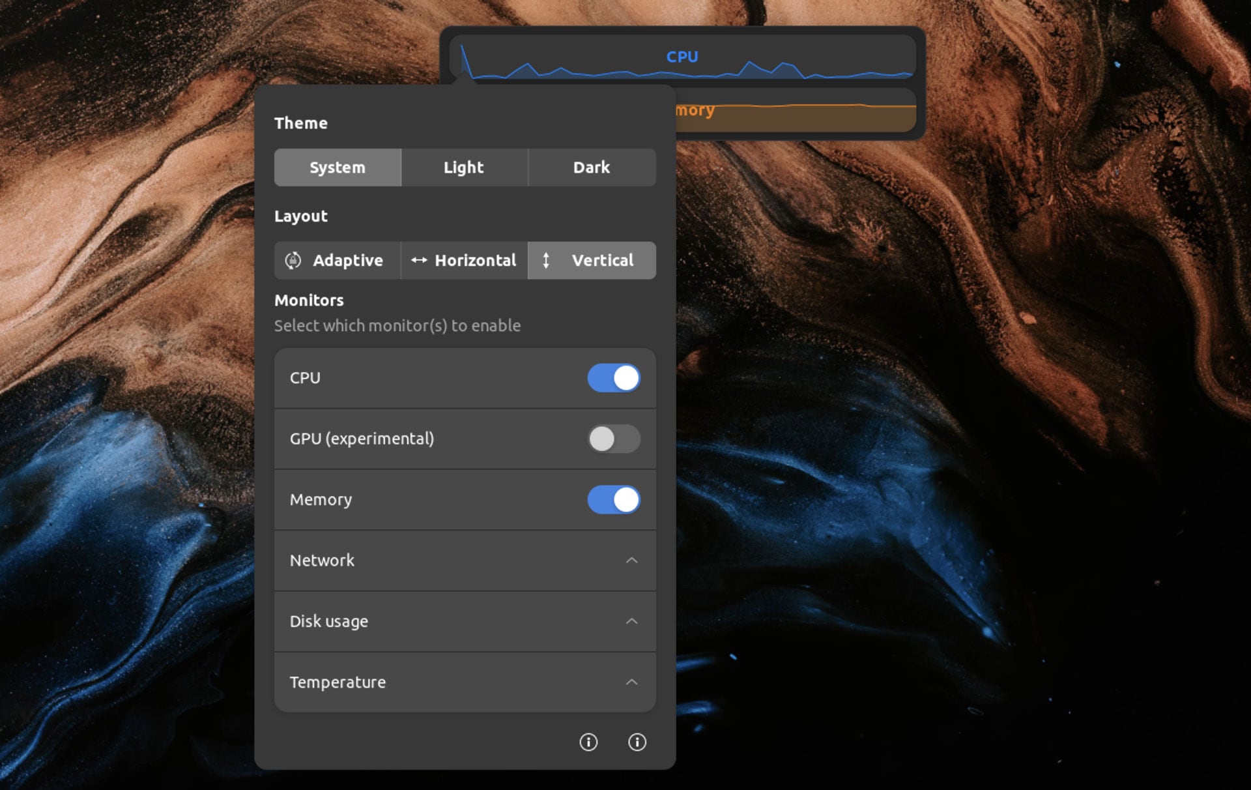Click the Horizontal layout arrows icon
Screen dimensions: 1251x790
418,260
